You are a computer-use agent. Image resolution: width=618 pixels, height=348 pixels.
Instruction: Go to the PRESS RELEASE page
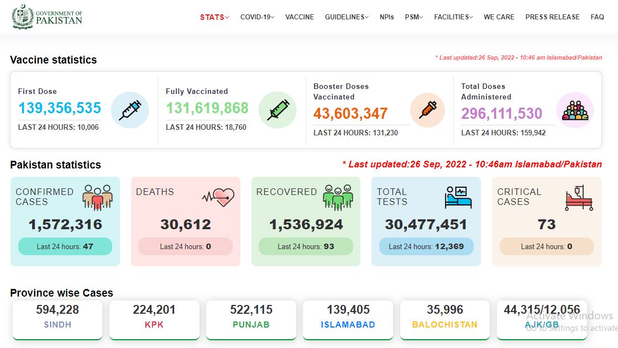[552, 17]
